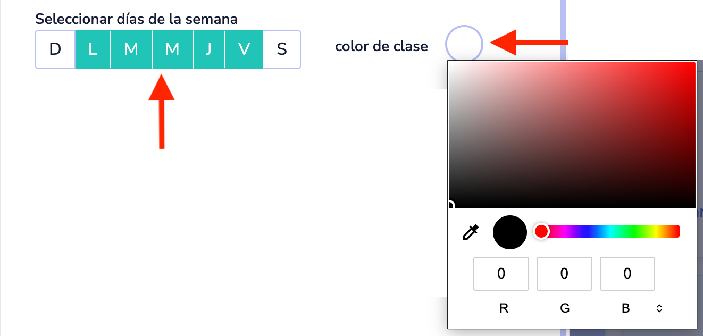Click the B value input field
This screenshot has width=703, height=336.
coord(627,274)
